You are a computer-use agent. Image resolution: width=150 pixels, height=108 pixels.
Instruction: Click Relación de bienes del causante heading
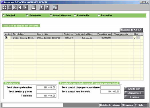(x=21, y=26)
